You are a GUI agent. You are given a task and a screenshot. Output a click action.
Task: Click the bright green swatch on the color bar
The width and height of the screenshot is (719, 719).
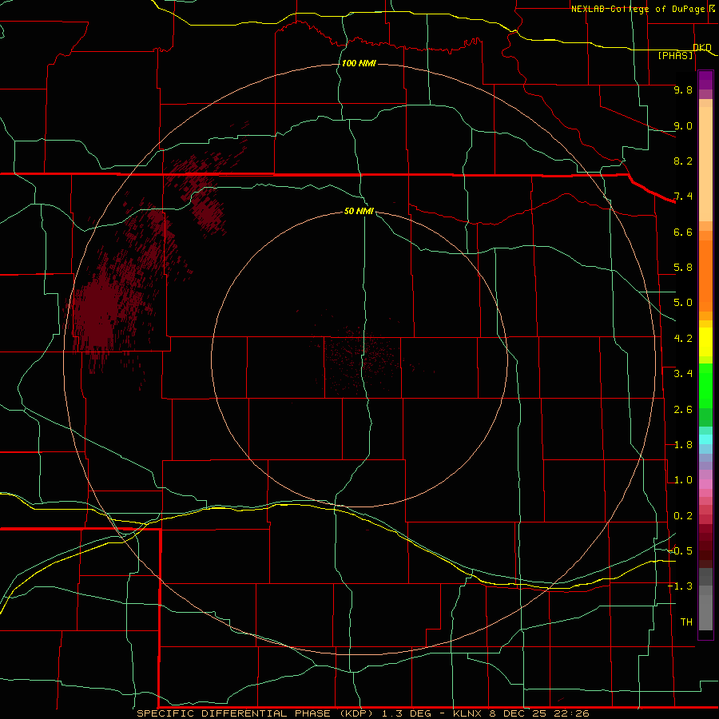click(x=705, y=385)
